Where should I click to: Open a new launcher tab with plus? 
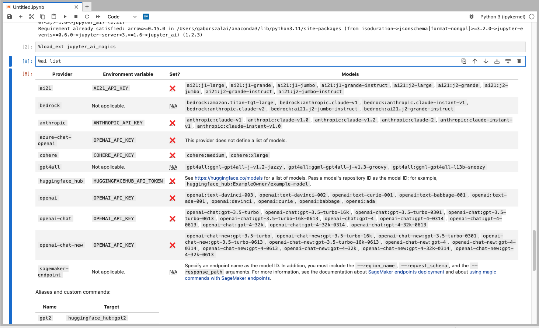pos(87,7)
